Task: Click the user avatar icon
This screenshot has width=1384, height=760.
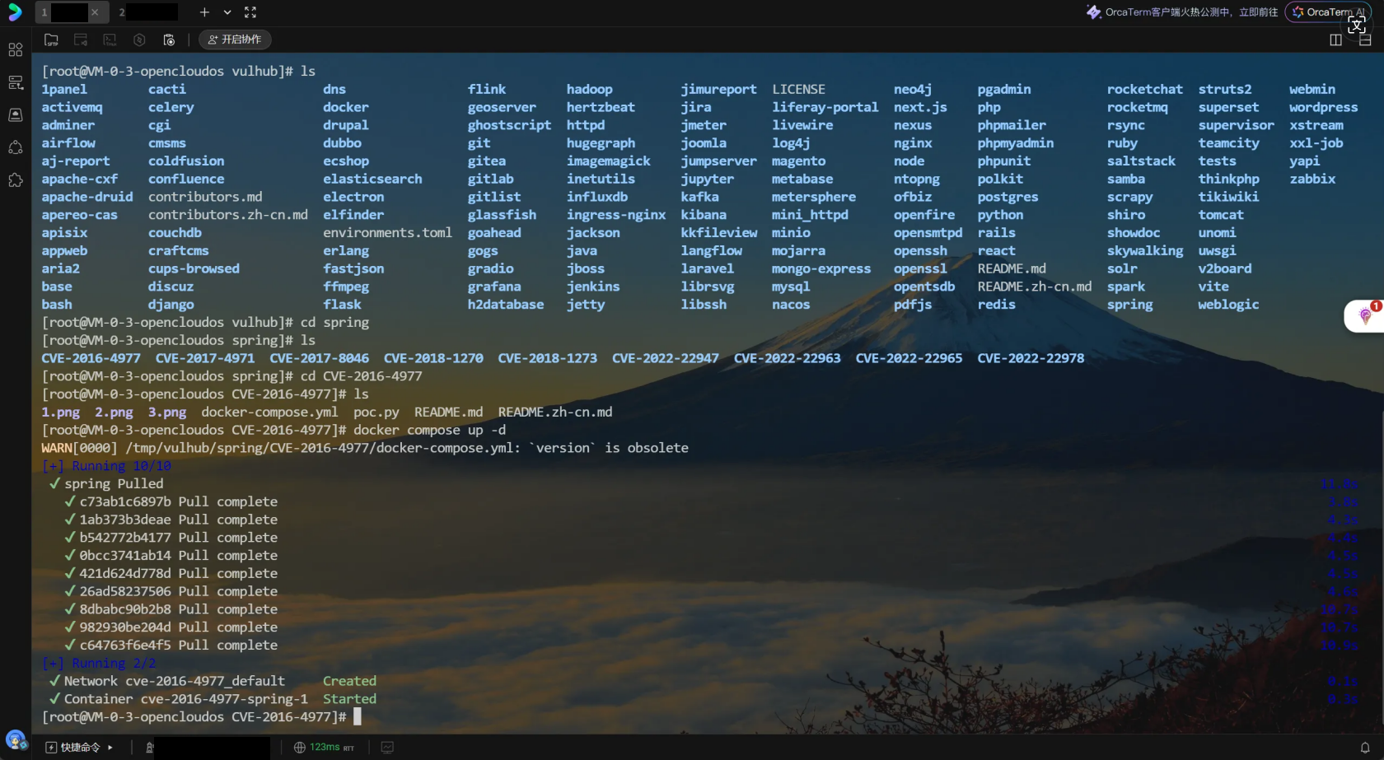Action: point(16,739)
